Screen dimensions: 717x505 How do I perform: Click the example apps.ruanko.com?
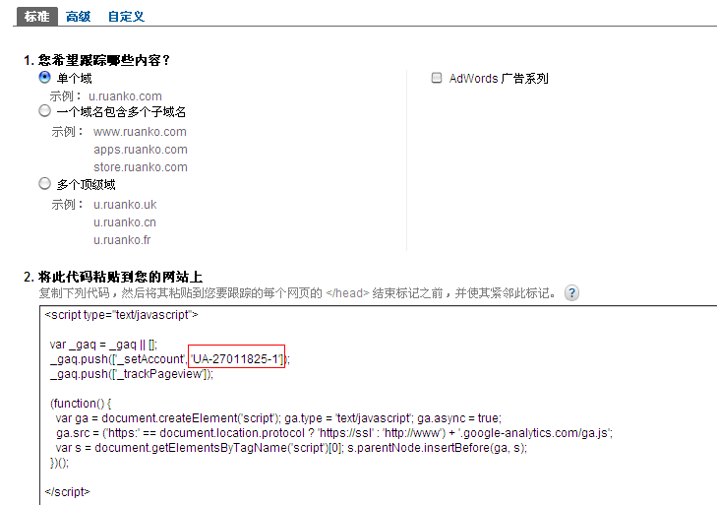click(x=141, y=150)
